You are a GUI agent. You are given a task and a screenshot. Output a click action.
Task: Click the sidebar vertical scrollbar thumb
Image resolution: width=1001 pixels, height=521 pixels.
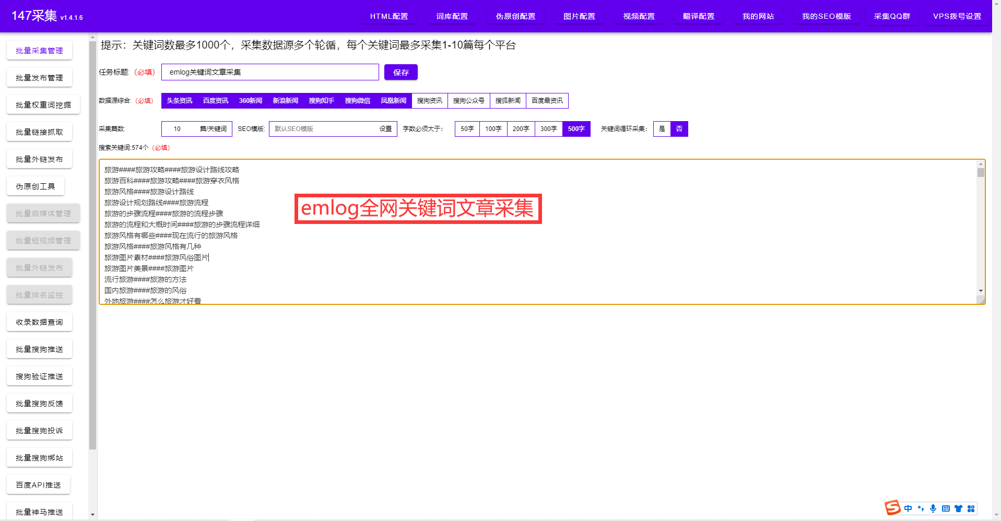(x=93, y=245)
